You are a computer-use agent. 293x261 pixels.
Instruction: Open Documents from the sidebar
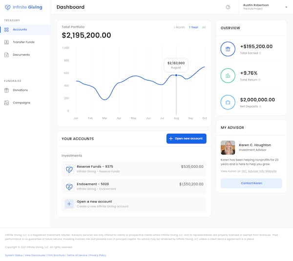[21, 55]
